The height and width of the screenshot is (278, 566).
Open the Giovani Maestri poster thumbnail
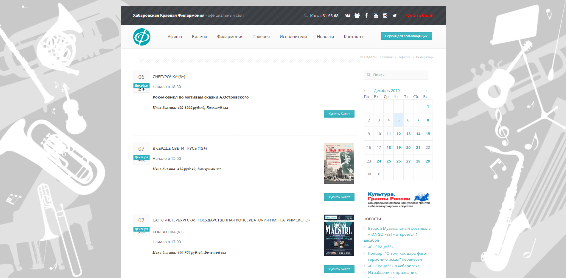click(339, 235)
